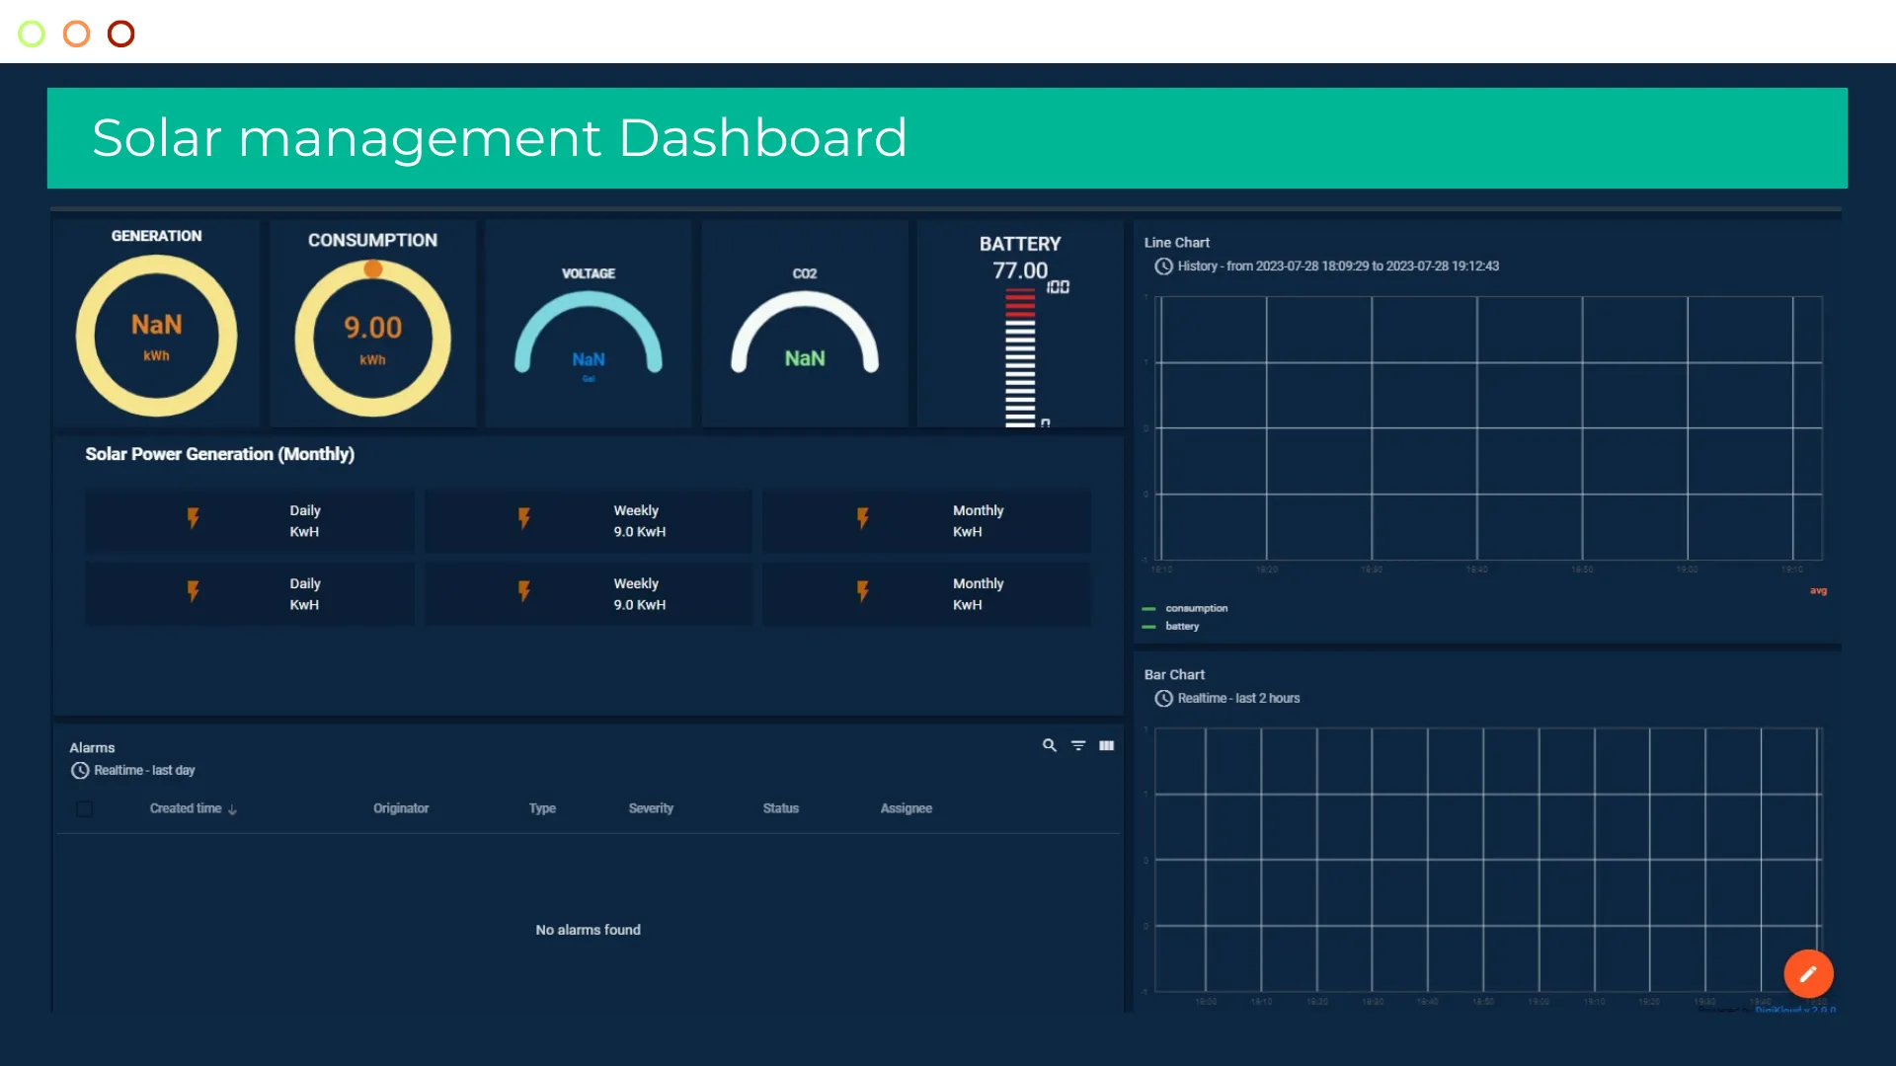
Task: Click the Originator column header
Action: [401, 808]
